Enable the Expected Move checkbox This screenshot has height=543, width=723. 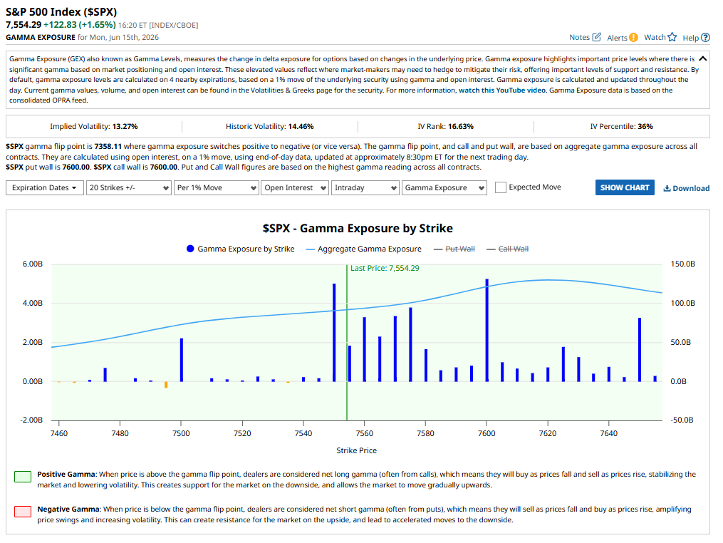pyautogui.click(x=500, y=187)
